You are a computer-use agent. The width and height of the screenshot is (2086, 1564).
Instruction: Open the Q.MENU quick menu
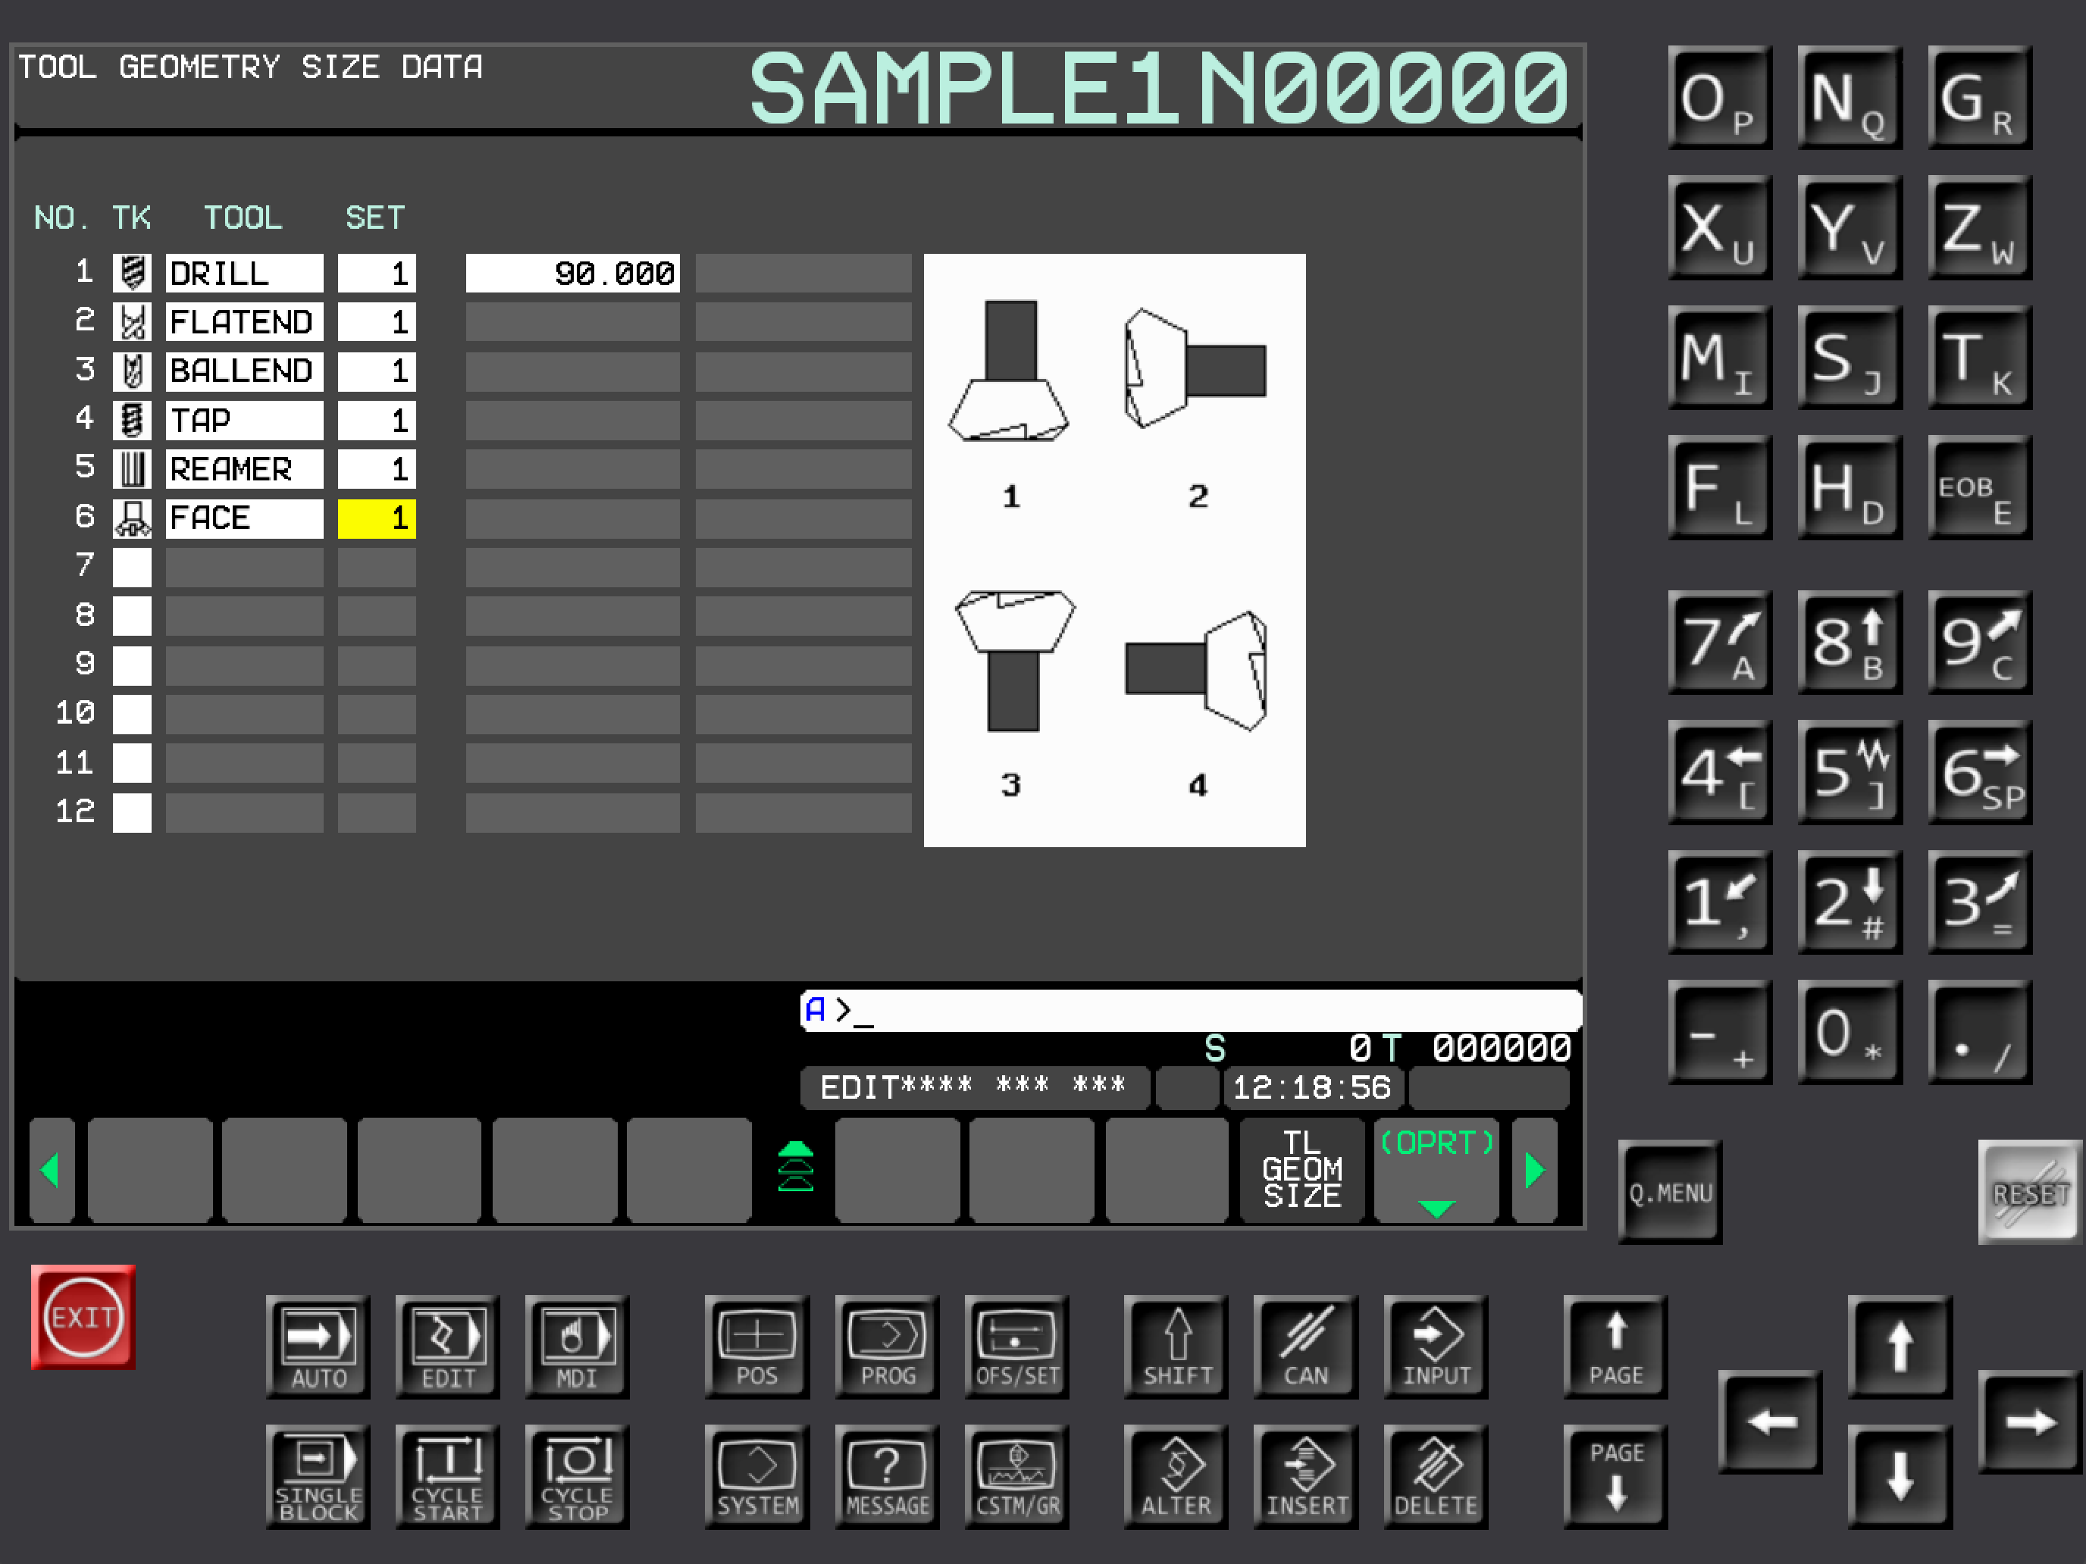[1670, 1193]
